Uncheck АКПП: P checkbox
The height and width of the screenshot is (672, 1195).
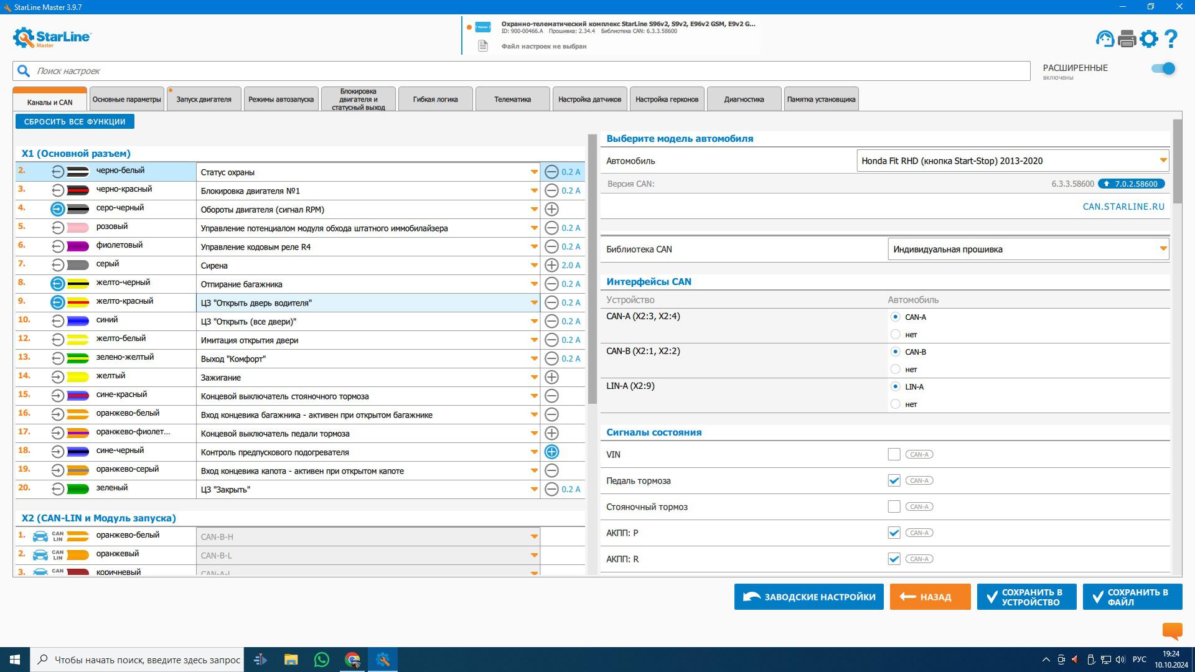pyautogui.click(x=894, y=533)
